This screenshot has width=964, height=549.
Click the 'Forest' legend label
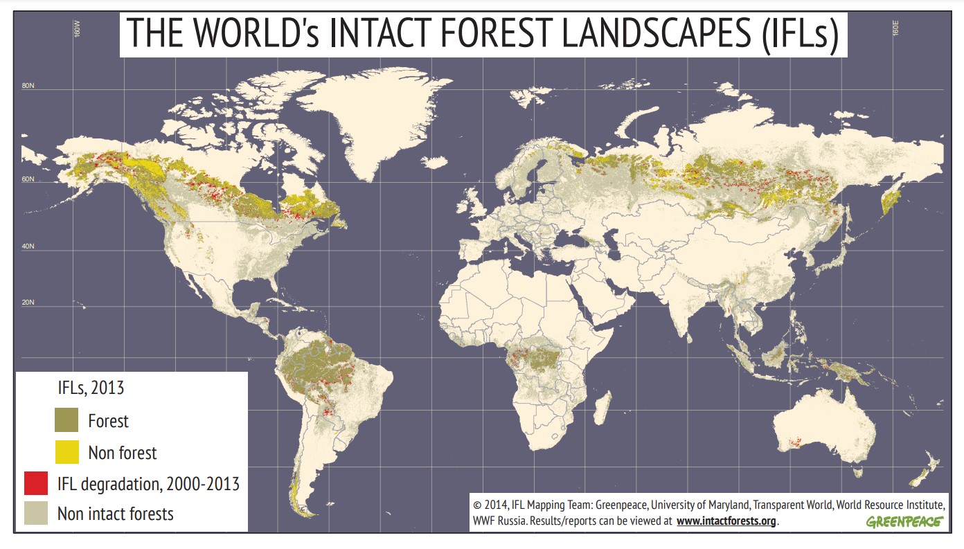coord(108,420)
